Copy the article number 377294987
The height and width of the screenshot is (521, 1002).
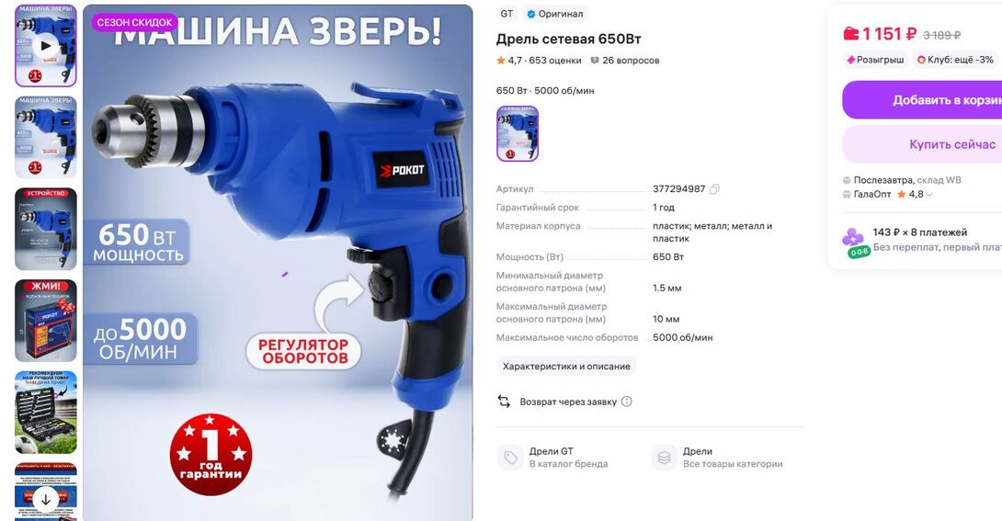(714, 189)
